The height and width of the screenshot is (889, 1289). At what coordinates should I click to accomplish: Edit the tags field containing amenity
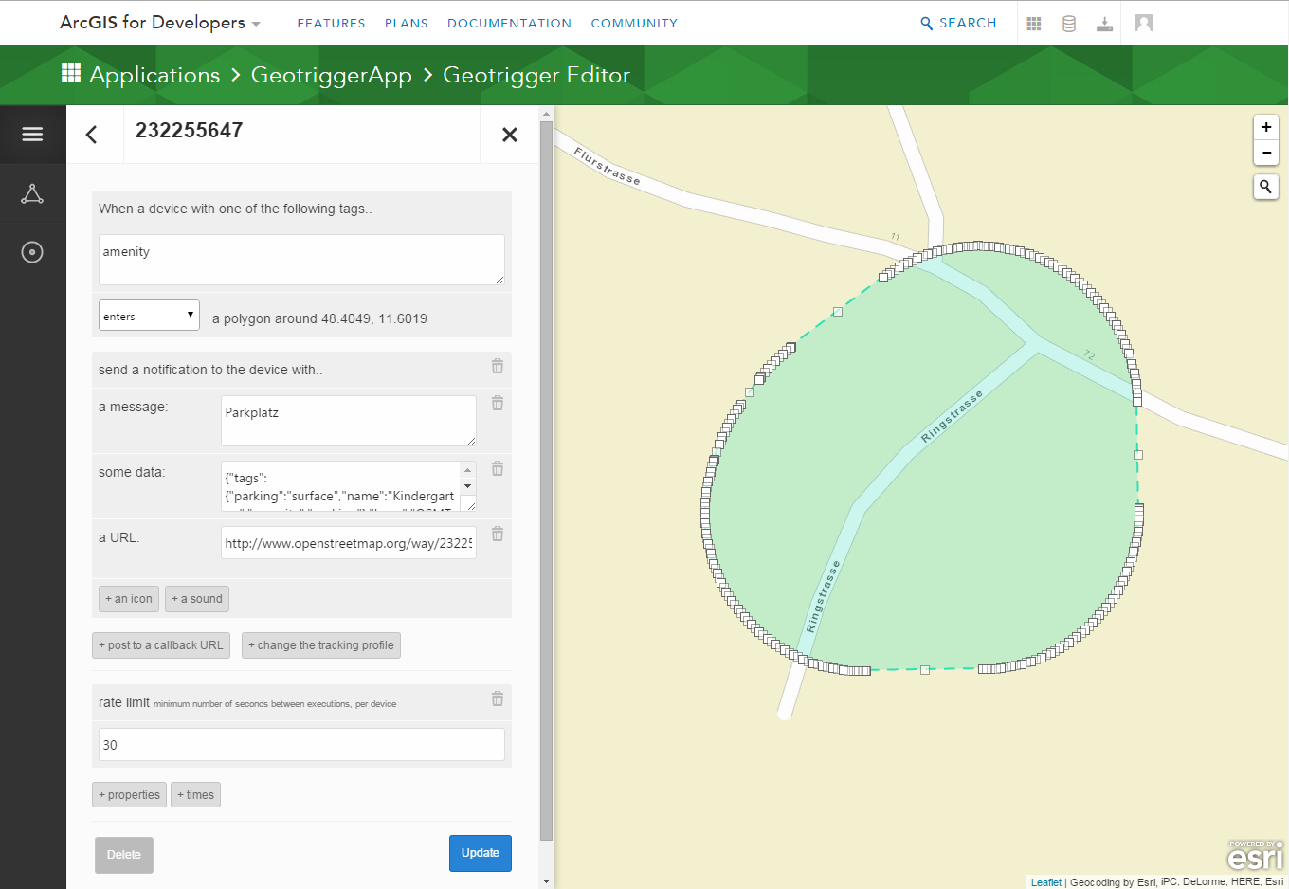(x=301, y=260)
